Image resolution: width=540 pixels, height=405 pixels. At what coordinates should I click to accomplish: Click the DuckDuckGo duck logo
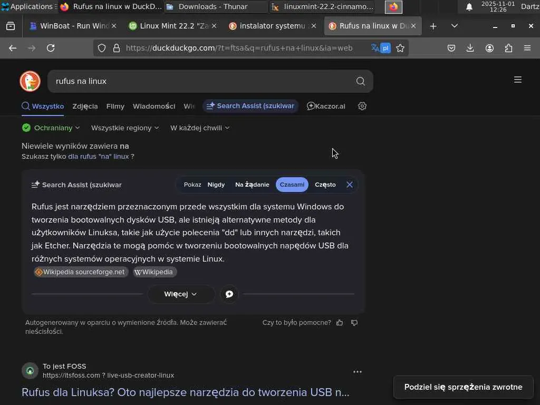[x=30, y=81]
